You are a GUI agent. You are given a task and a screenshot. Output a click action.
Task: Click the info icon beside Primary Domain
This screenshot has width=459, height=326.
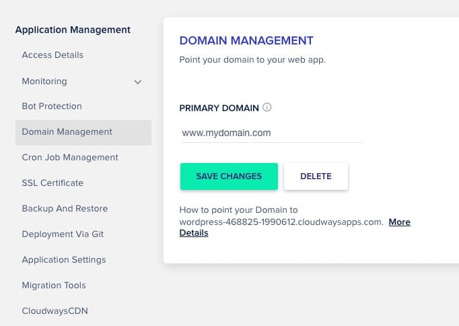point(267,107)
